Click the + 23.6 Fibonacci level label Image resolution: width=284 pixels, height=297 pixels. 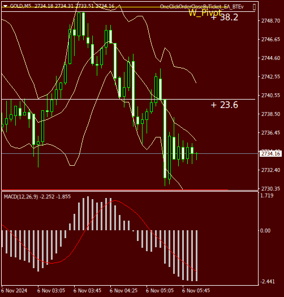coord(225,105)
